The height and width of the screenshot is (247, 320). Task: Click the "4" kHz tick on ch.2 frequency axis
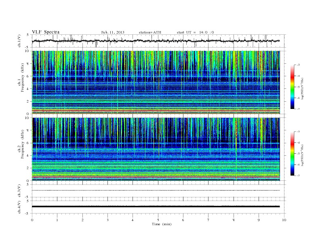tap(28, 156)
